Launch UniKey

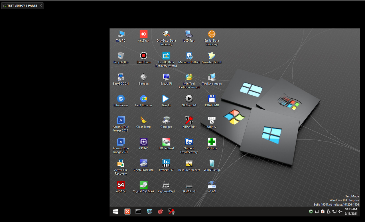[x=212, y=122]
